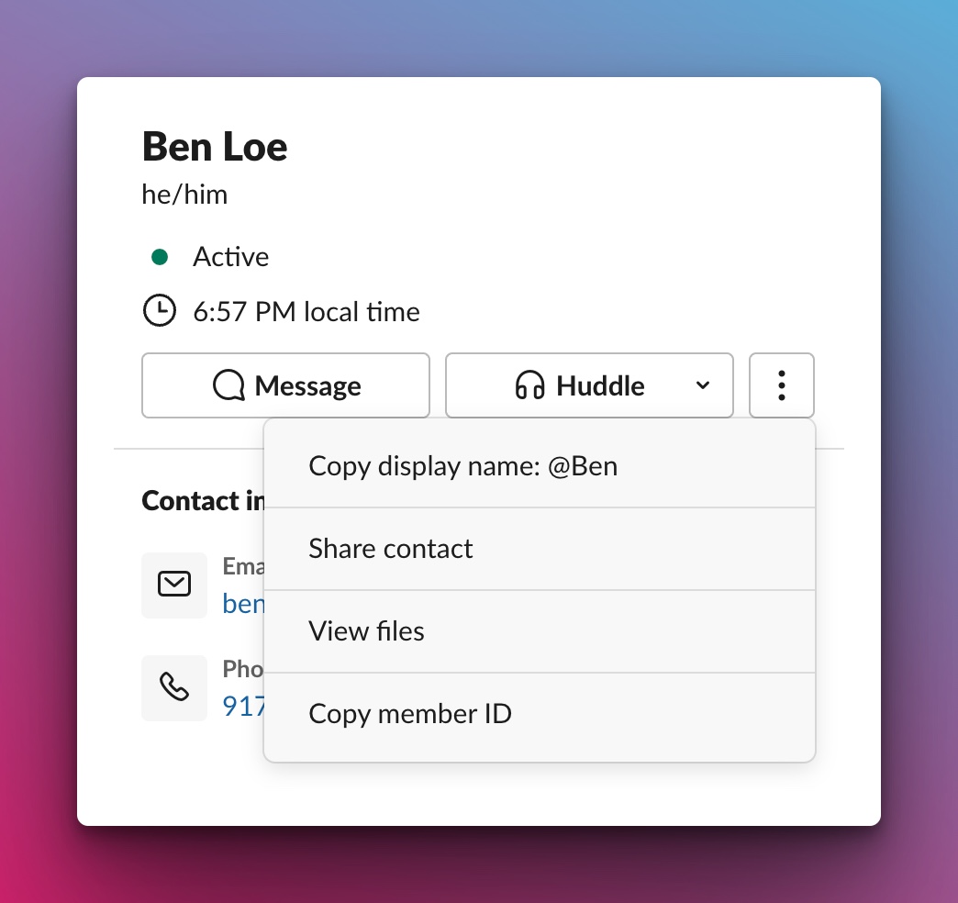Open the three-dot more actions button
Image resolution: width=958 pixels, height=903 pixels.
click(x=782, y=385)
